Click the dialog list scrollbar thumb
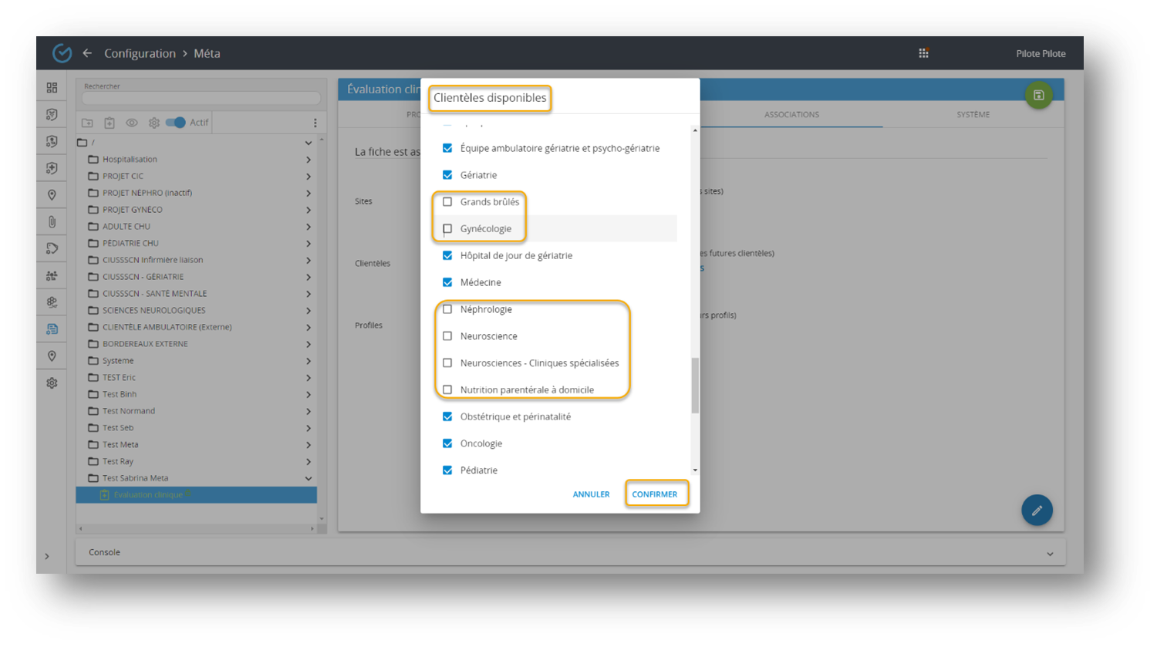This screenshot has width=1157, height=647. click(695, 386)
